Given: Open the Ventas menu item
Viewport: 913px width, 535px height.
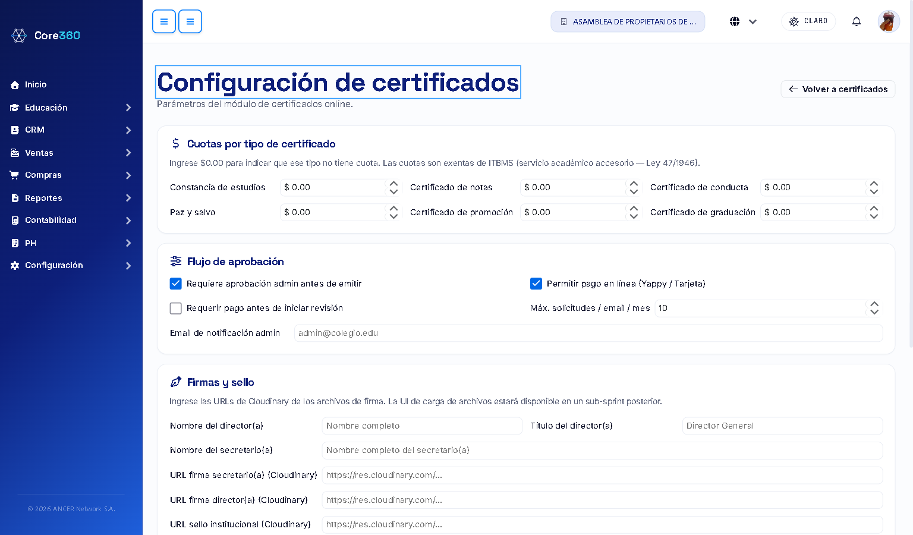Looking at the screenshot, I should pos(71,153).
